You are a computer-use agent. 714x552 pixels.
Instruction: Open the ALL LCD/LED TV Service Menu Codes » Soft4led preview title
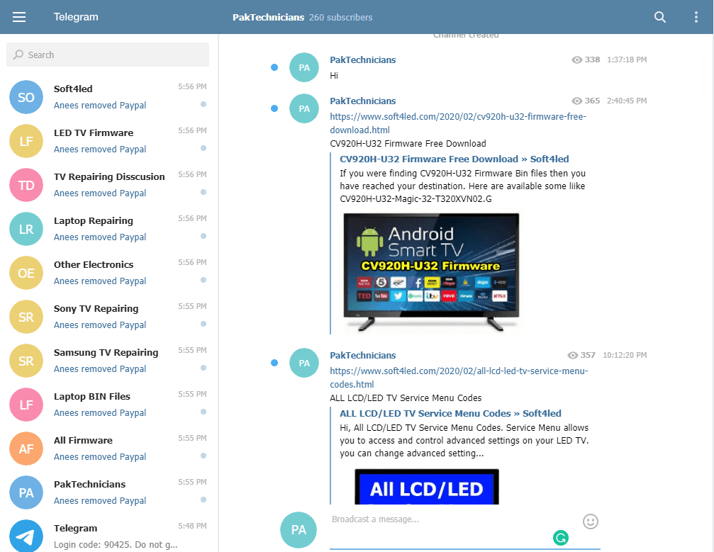click(450, 413)
